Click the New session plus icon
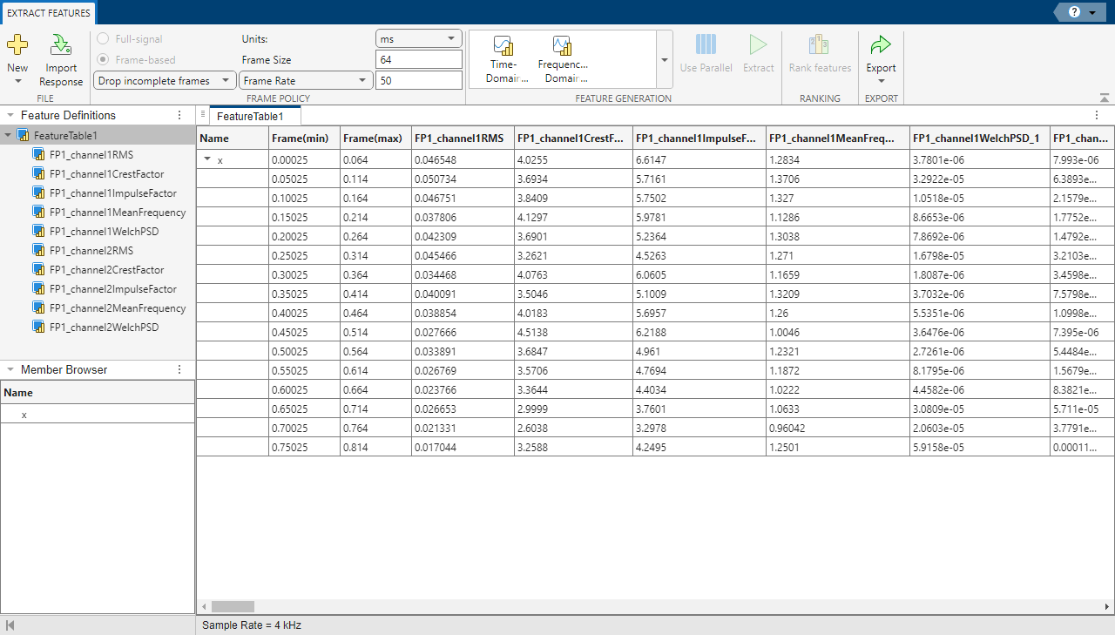Viewport: 1115px width, 635px height. (17, 45)
